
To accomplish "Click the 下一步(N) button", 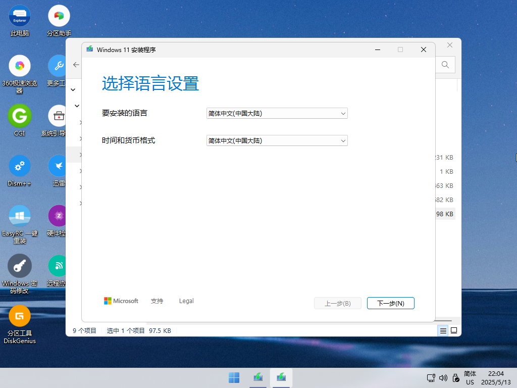I will pyautogui.click(x=391, y=303).
